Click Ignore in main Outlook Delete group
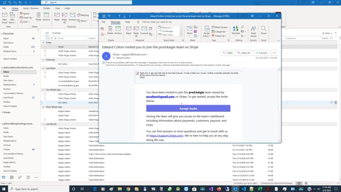This screenshot has height=192, width=341. (25, 13)
